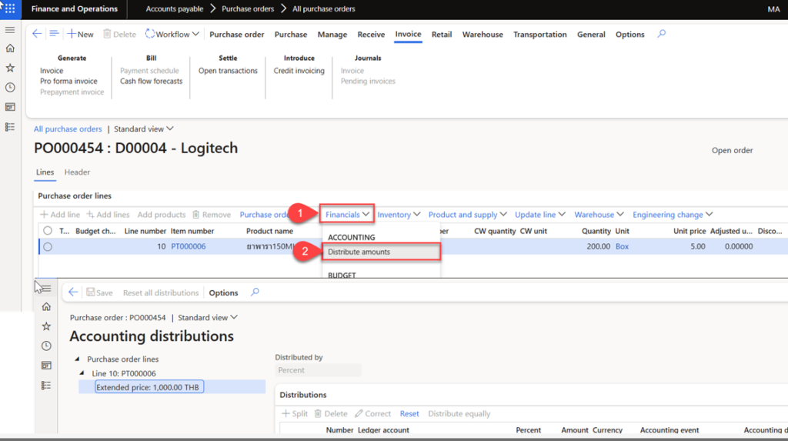Screen dimensions: 788x441
Task: Click Accounts payable in breadcrumb
Action: 175,9
